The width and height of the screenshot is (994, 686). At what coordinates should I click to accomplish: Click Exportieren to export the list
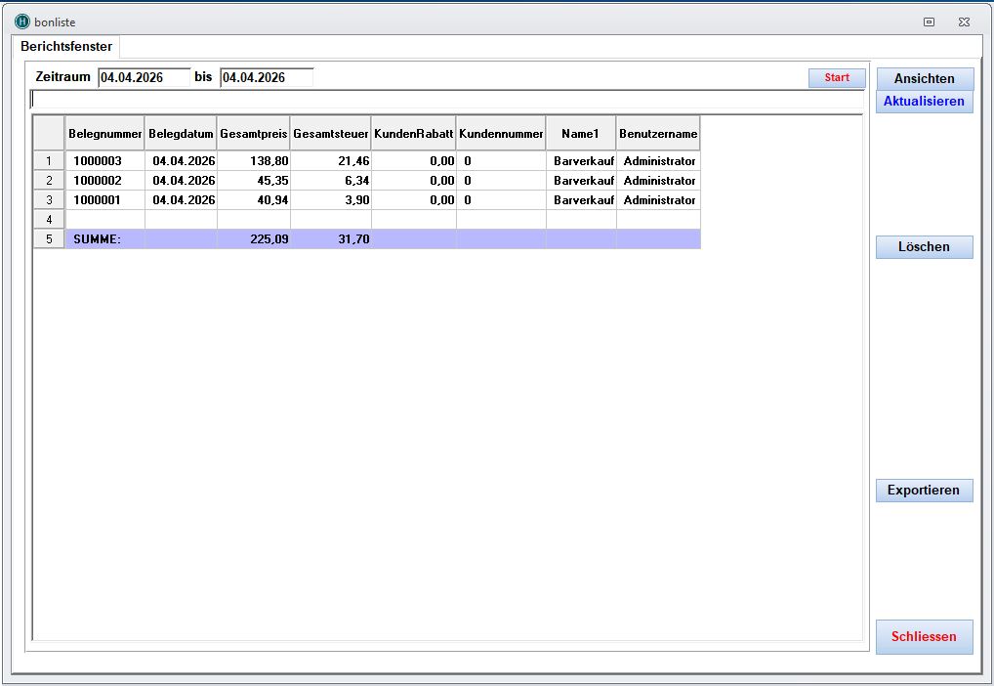pos(924,491)
